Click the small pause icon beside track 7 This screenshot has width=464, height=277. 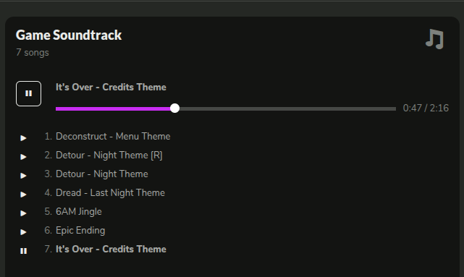coord(23,251)
